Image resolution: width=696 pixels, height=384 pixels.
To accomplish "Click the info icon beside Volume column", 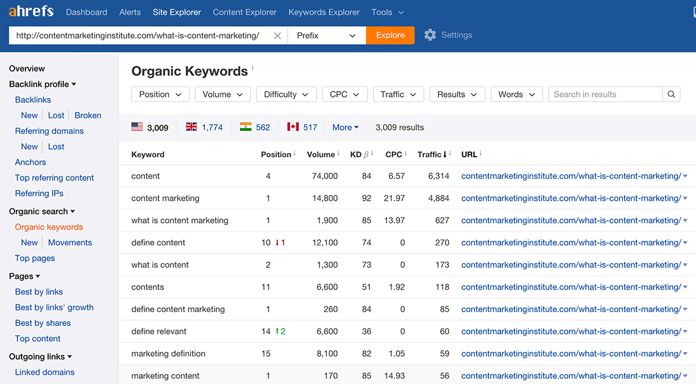I will tap(339, 154).
